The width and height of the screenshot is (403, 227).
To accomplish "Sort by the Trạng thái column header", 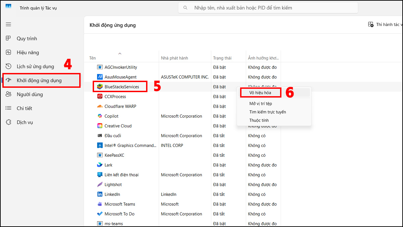I will tap(222, 58).
